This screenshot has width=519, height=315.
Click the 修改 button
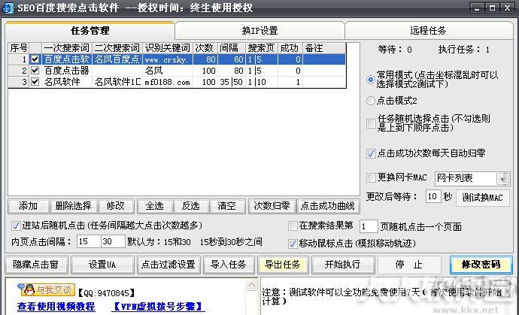click(116, 206)
